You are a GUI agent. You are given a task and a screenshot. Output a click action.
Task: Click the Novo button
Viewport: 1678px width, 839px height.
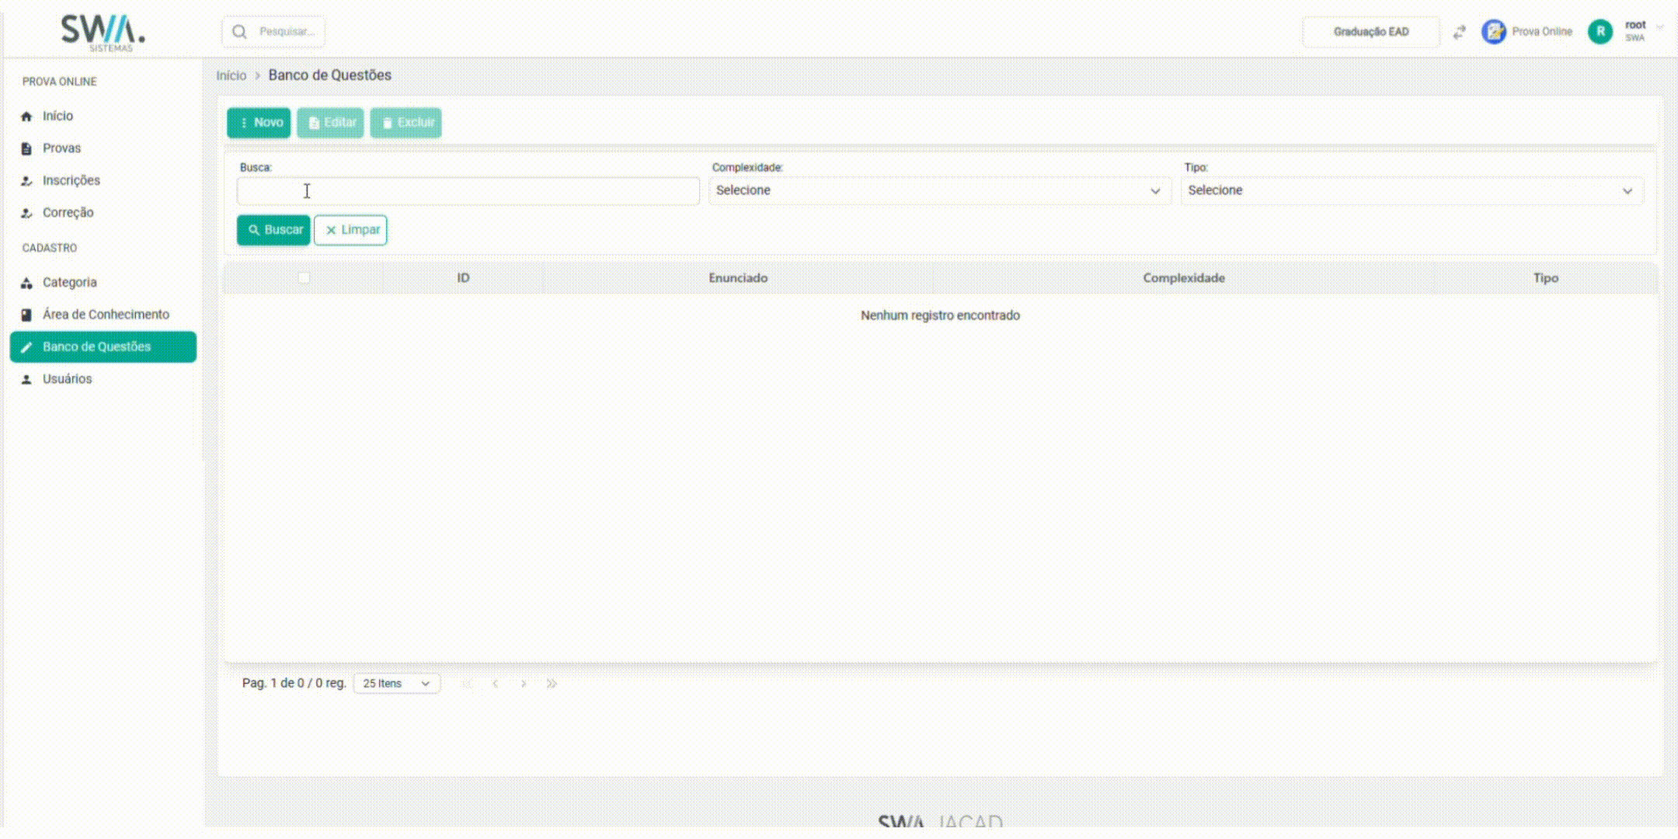pyautogui.click(x=259, y=123)
